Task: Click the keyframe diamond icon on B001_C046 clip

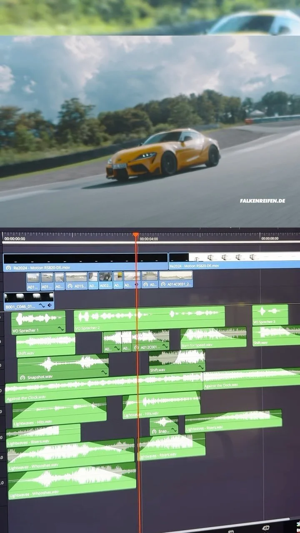Action: pos(49,306)
